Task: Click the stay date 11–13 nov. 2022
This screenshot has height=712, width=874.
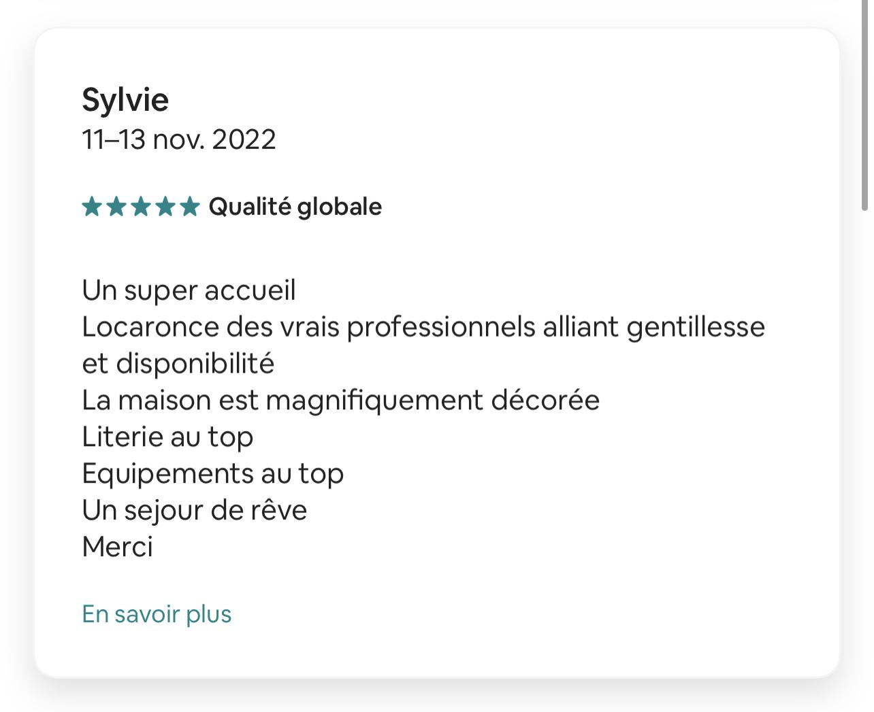Action: point(179,139)
